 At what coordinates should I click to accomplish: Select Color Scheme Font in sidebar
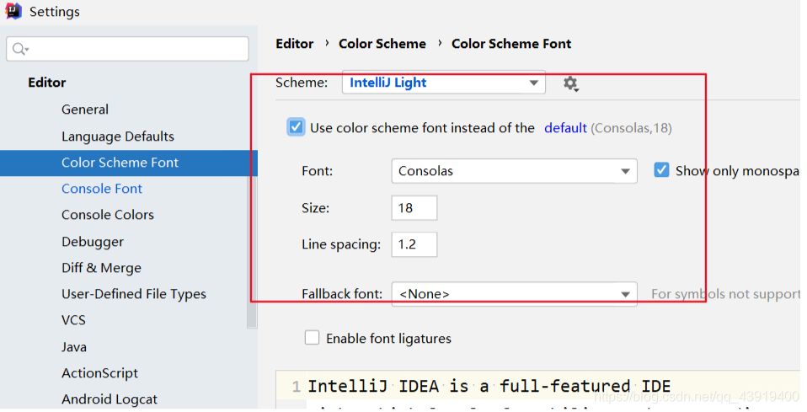tap(129, 163)
